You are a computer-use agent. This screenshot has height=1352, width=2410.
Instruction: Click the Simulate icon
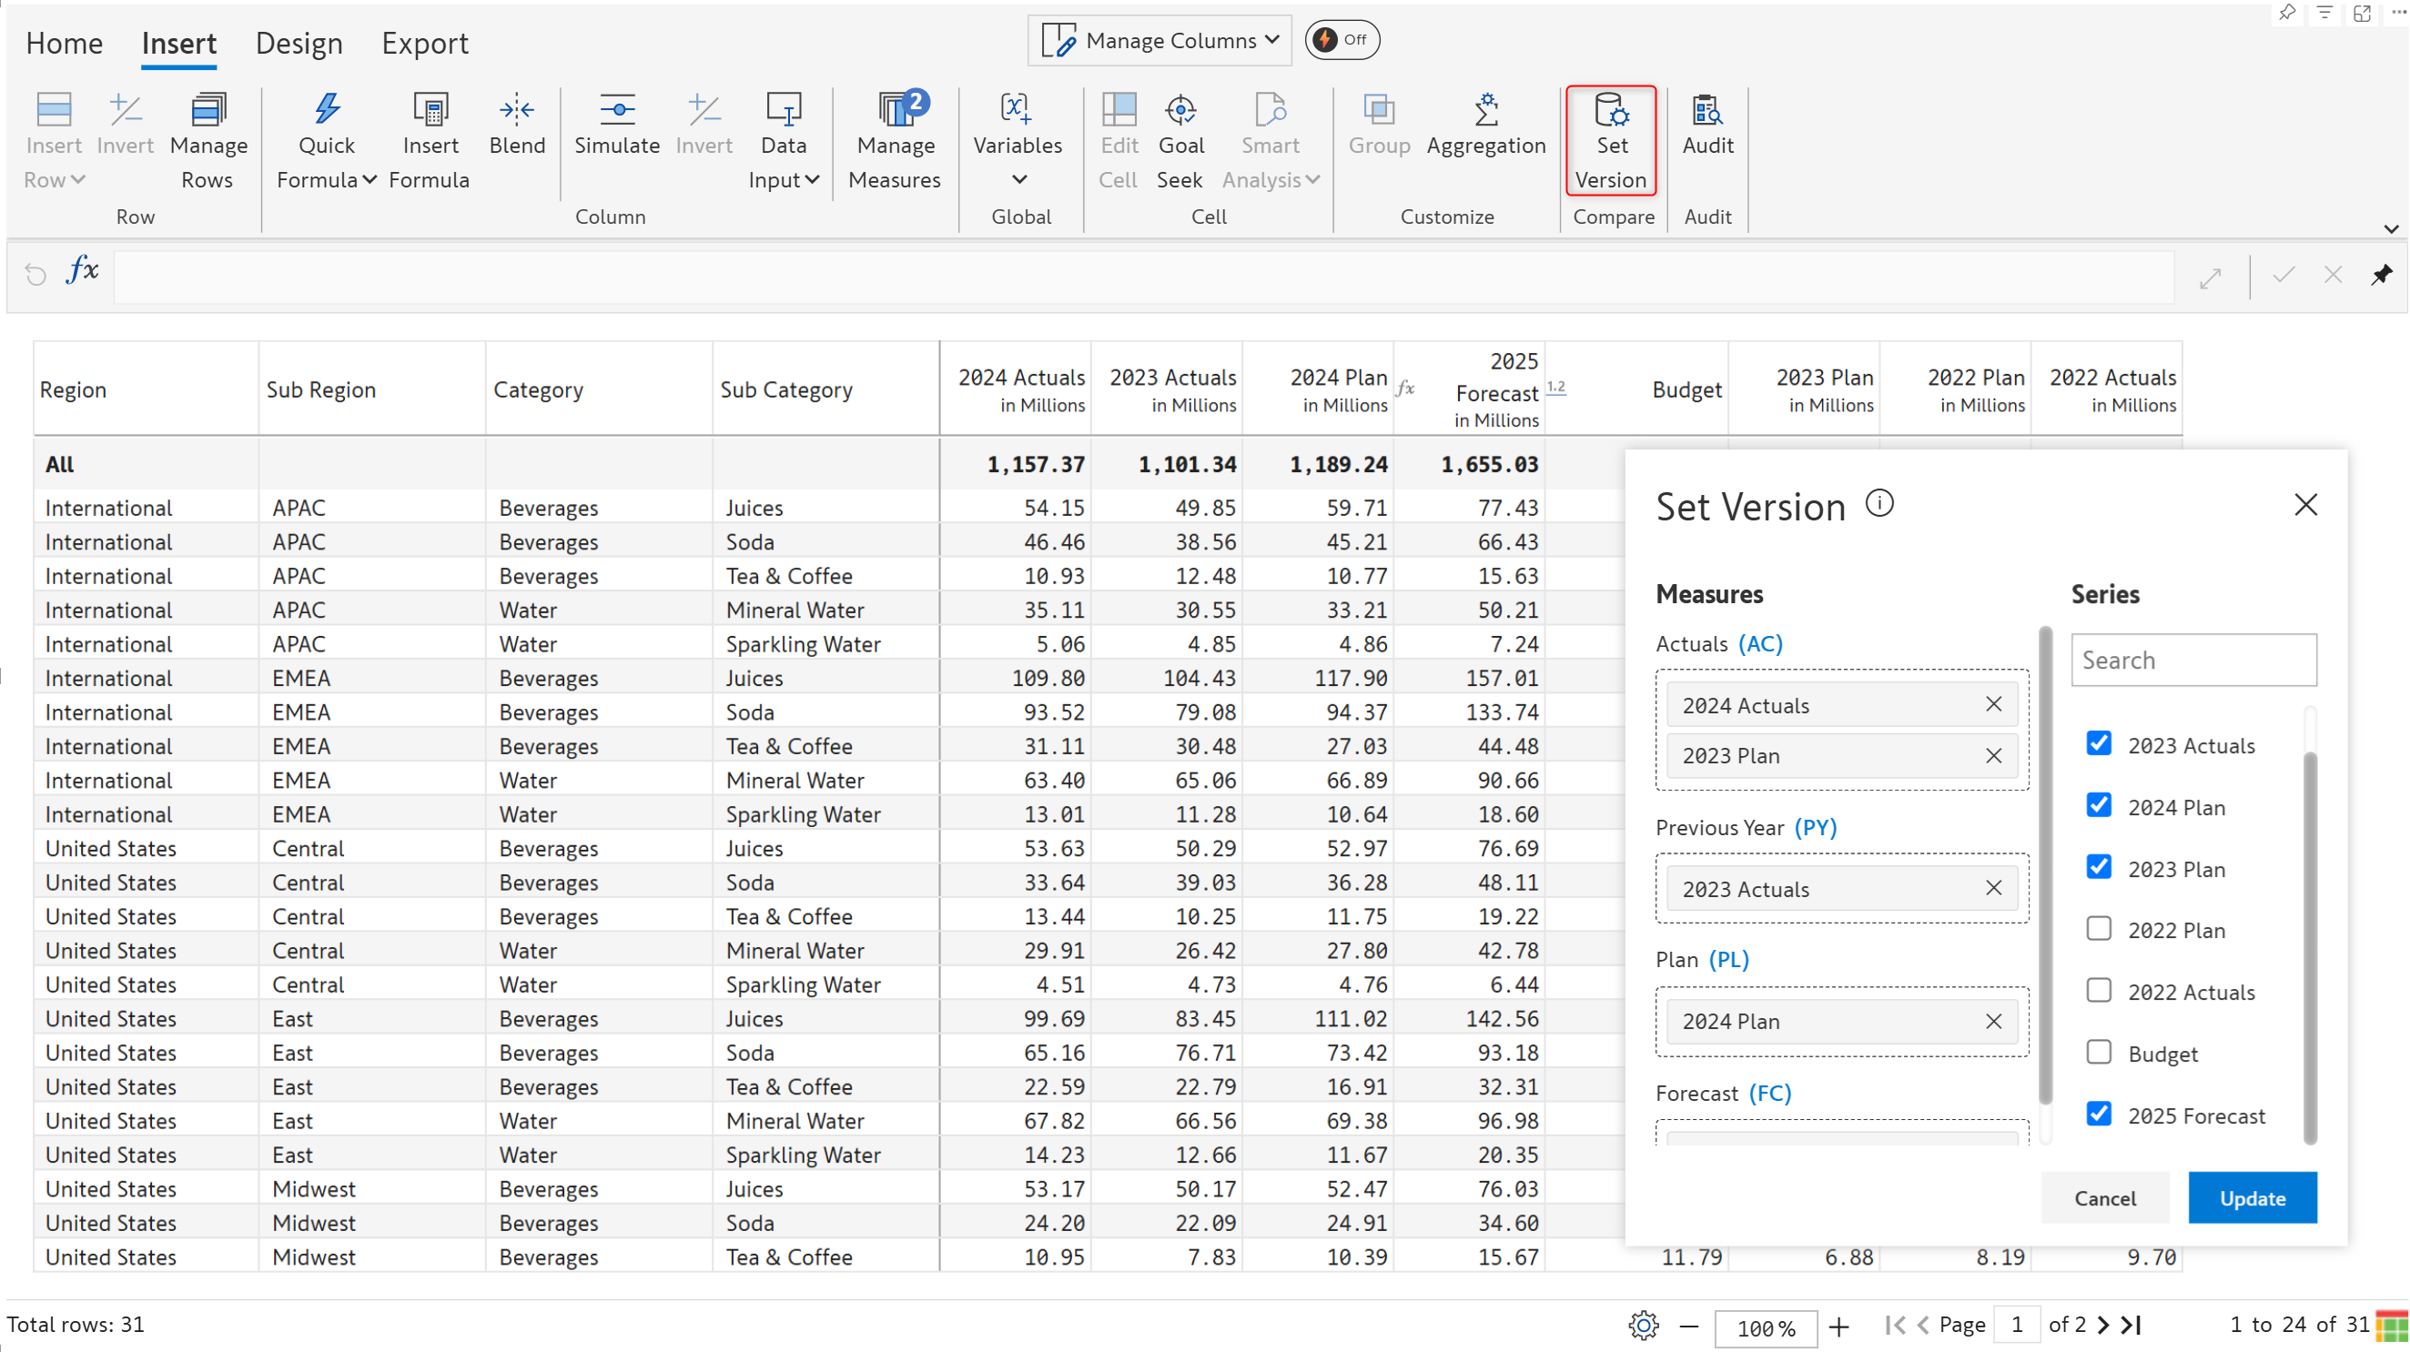pos(616,110)
